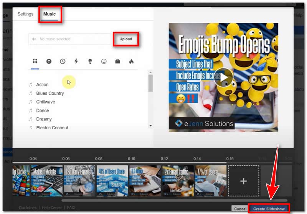Viewport: 307px width, 214px height.
Task: Pick the lightbulb music category icon
Action: (90, 61)
